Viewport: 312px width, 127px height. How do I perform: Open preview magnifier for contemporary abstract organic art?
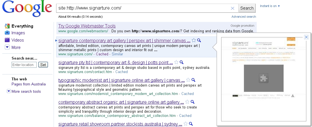point(192,102)
